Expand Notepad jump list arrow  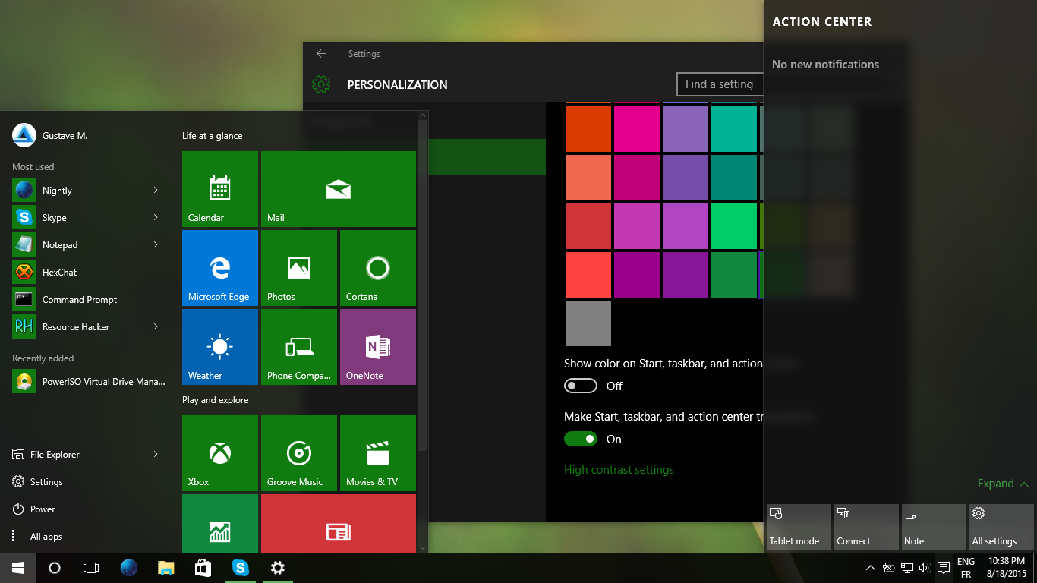(x=156, y=244)
